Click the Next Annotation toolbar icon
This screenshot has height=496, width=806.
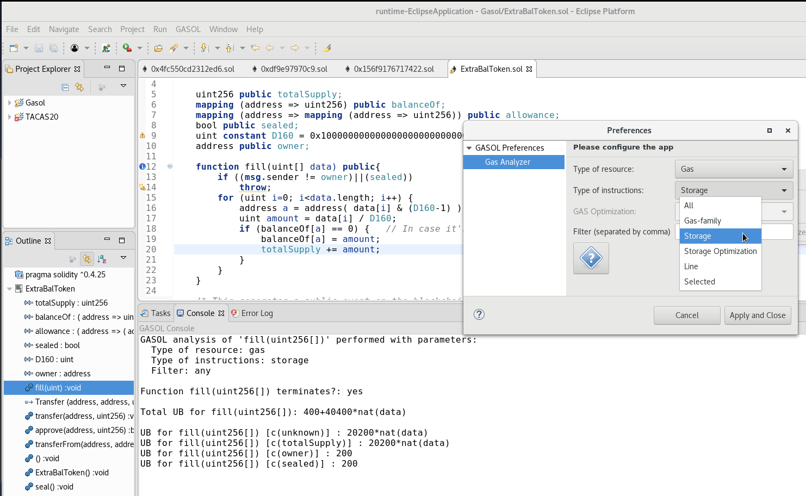204,48
